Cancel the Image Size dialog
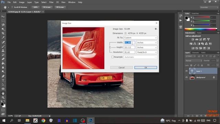This screenshot has width=220, height=124. 121,68
